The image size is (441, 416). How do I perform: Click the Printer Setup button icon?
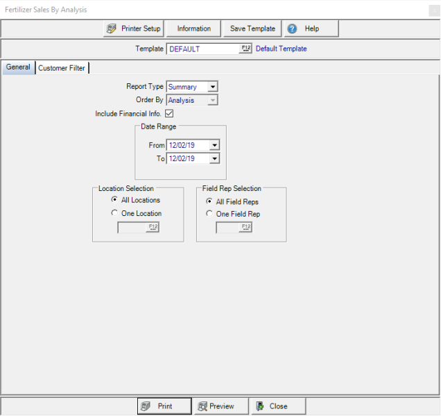point(112,28)
